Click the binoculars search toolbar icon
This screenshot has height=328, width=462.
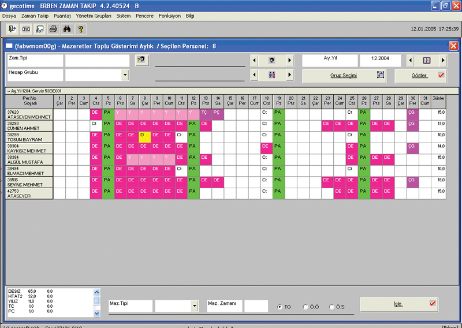[x=67, y=29]
